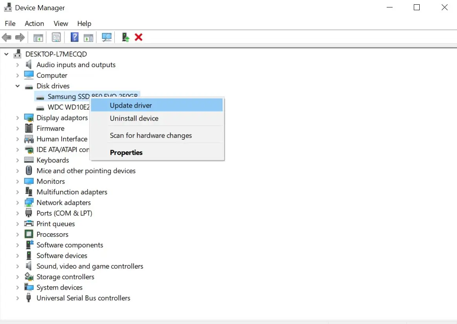The height and width of the screenshot is (324, 457).
Task: Expand the Monitors category
Action: [18, 181]
